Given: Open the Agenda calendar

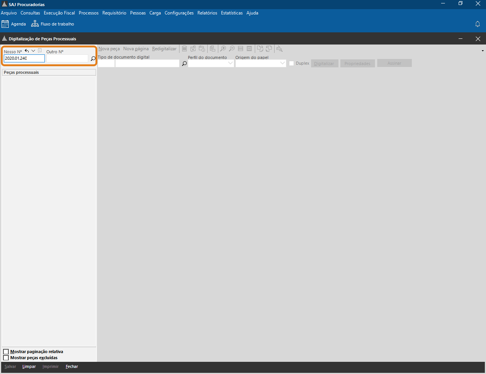Looking at the screenshot, I should [x=14, y=24].
